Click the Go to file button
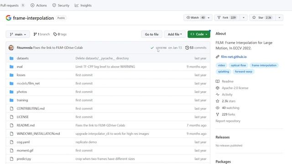292x164 pixels. (x=151, y=34)
